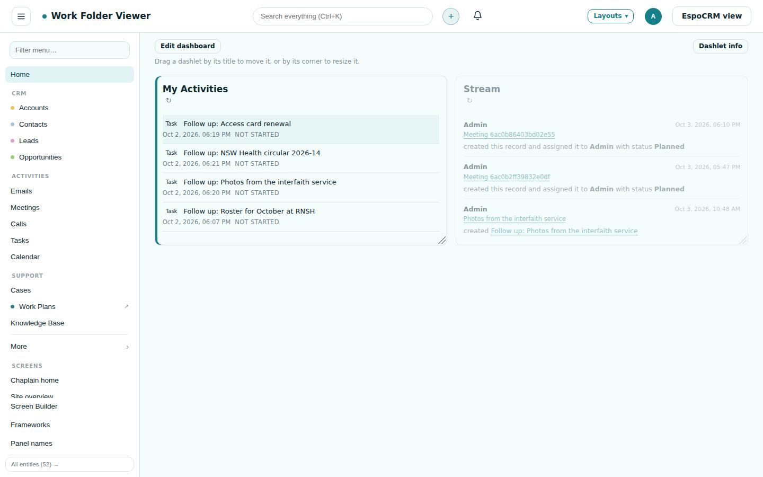Open Calls in the sidebar
This screenshot has height=477, width=763.
tap(69, 224)
